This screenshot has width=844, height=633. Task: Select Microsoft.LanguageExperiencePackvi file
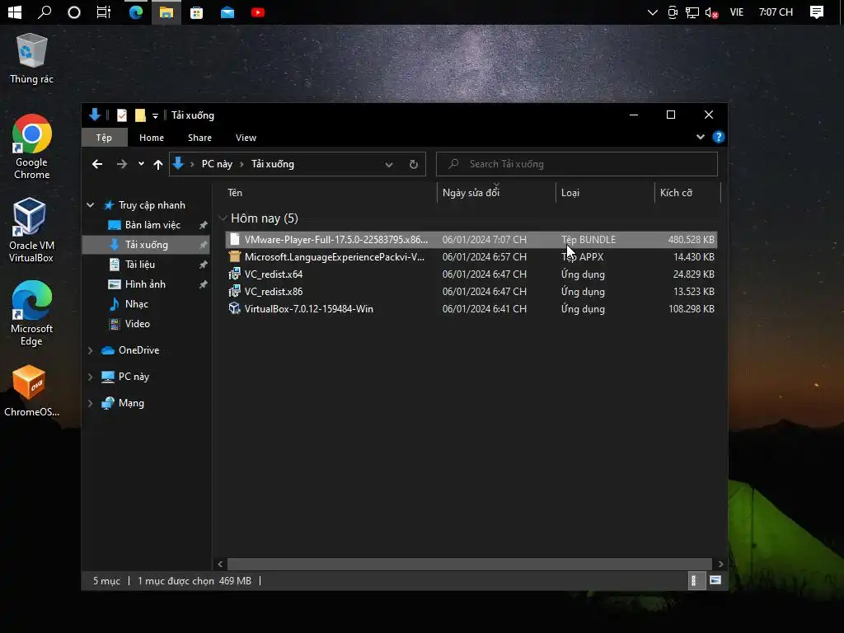point(471,257)
